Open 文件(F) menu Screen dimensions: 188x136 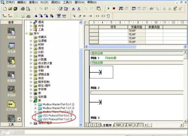tap(10, 2)
